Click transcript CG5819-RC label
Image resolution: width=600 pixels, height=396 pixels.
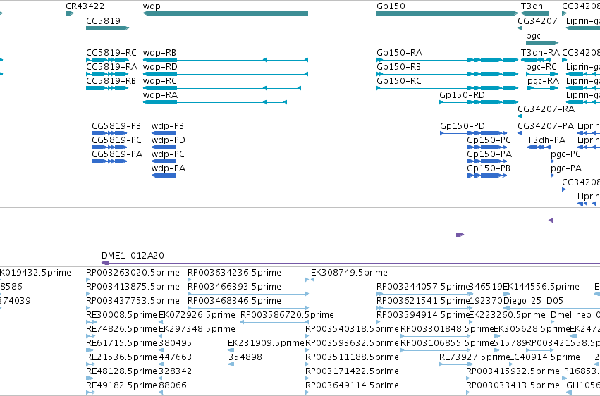pyautogui.click(x=111, y=52)
